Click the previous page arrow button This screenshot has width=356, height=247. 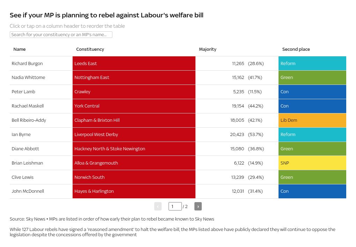[158, 206]
